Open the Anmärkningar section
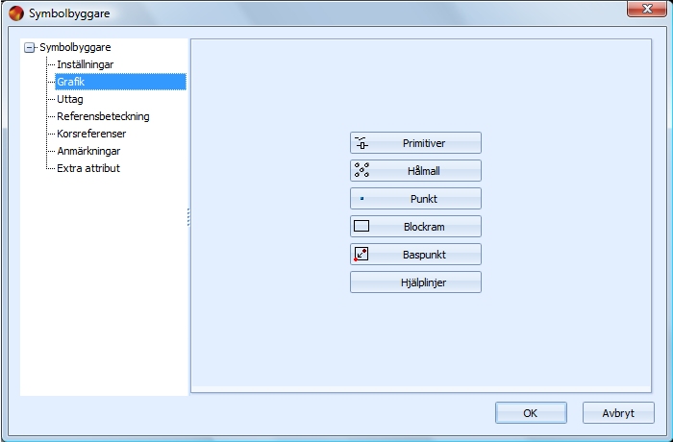The image size is (673, 442). (x=88, y=151)
